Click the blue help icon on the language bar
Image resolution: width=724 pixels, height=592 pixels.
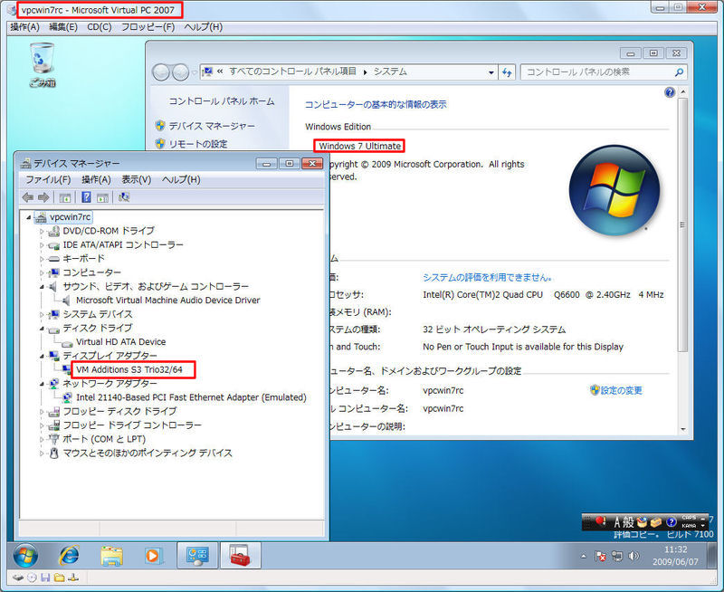671,522
